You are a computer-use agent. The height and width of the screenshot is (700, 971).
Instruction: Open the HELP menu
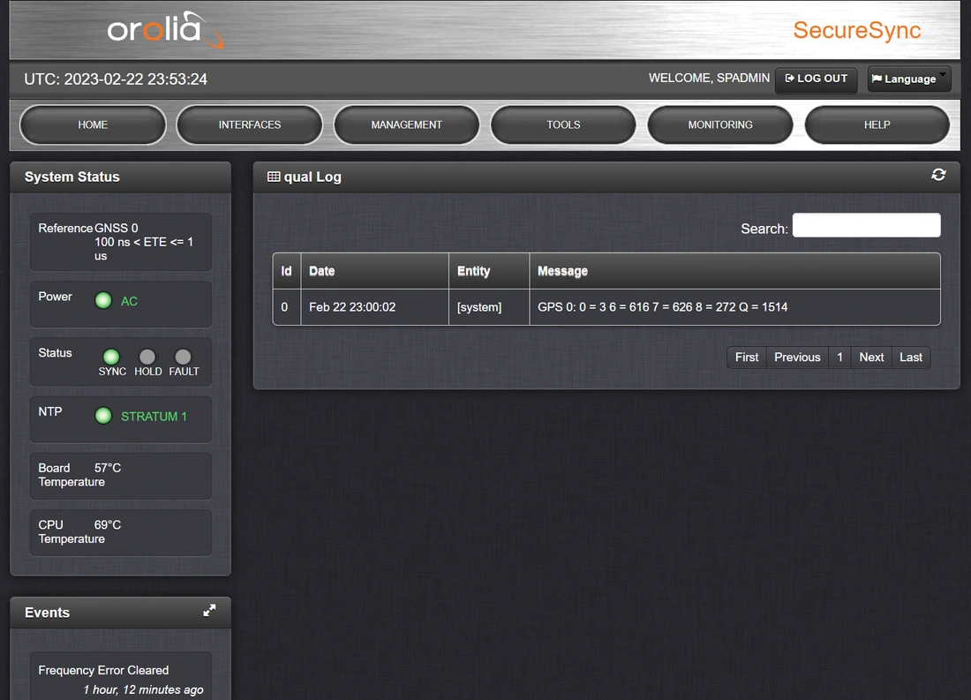tap(877, 125)
